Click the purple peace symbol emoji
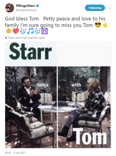Image resolution: width=116 pixels, height=156 pixels. pyautogui.click(x=45, y=31)
